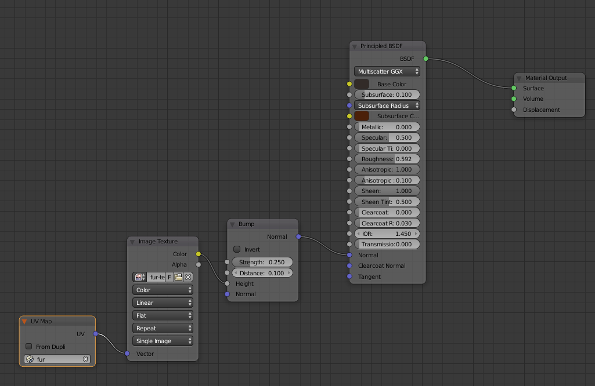Unlink the fur-te image with the X
This screenshot has height=386, width=595.
[188, 277]
